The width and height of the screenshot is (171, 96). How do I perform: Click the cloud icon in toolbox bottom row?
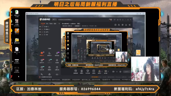tap(57, 74)
